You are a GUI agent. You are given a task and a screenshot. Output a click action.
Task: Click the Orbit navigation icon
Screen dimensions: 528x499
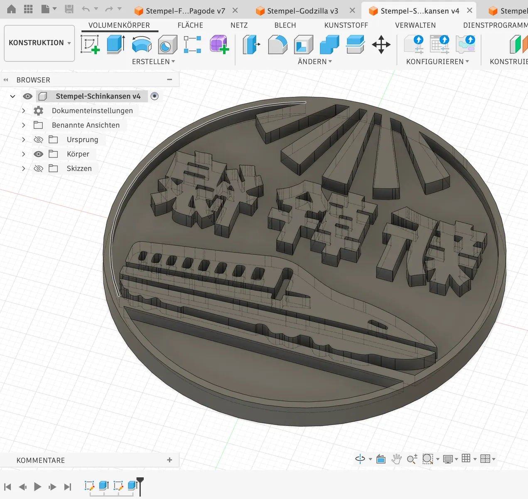click(360, 459)
